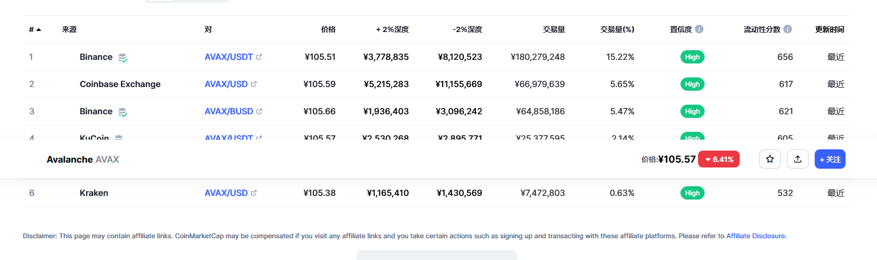Click the share upload icon
The width and height of the screenshot is (877, 260).
coord(798,159)
